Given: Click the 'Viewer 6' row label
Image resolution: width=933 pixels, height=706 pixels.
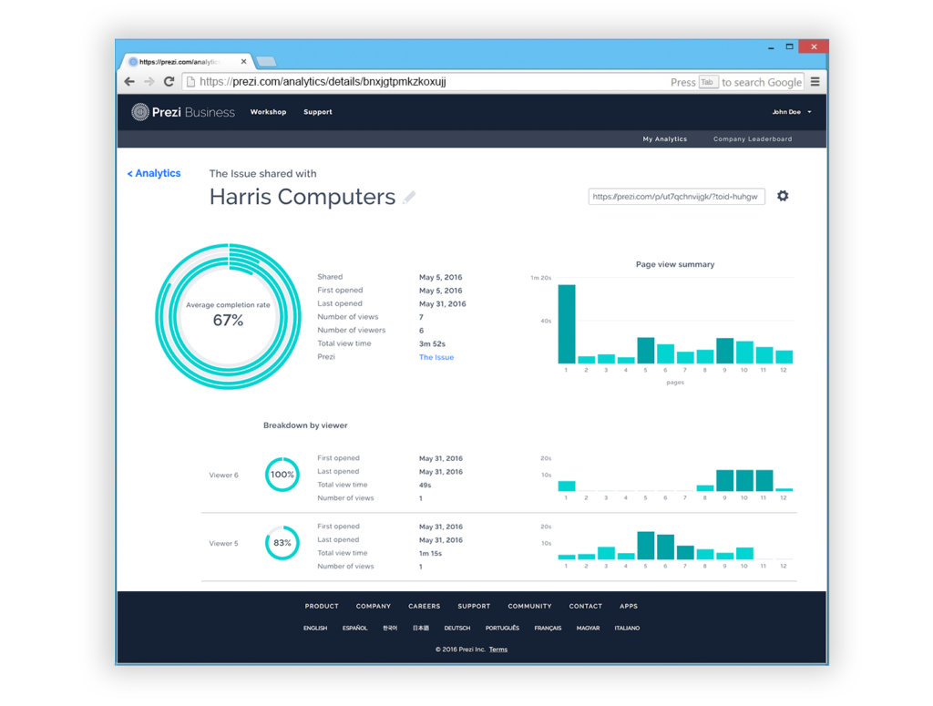Looking at the screenshot, I should click(224, 476).
